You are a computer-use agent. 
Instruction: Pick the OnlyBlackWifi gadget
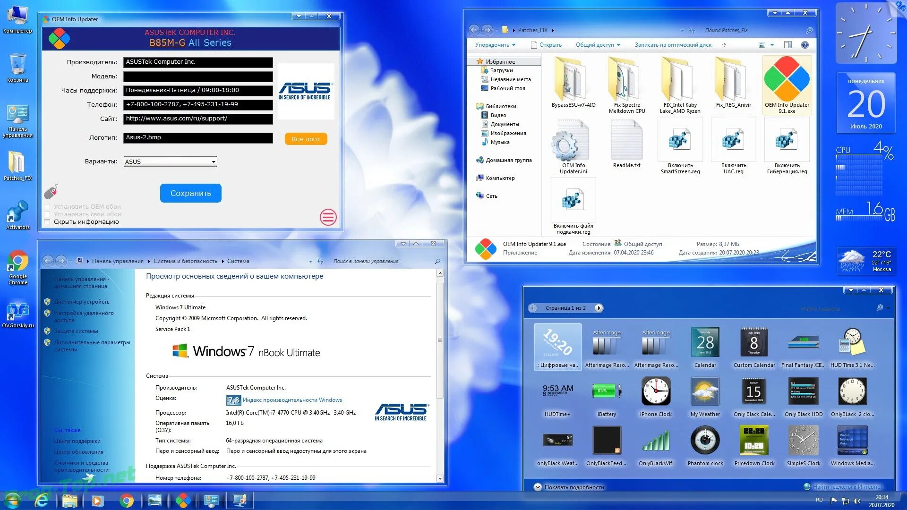click(x=656, y=446)
